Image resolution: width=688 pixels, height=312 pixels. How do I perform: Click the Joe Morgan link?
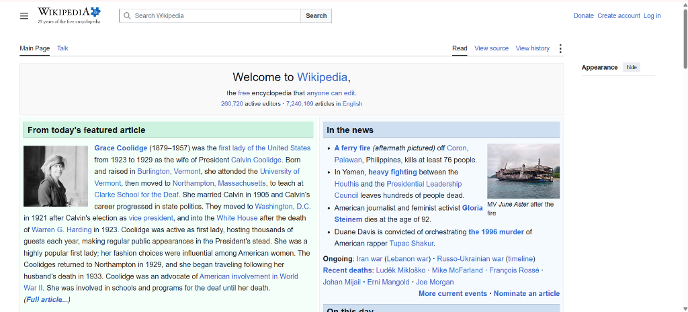(x=435, y=282)
